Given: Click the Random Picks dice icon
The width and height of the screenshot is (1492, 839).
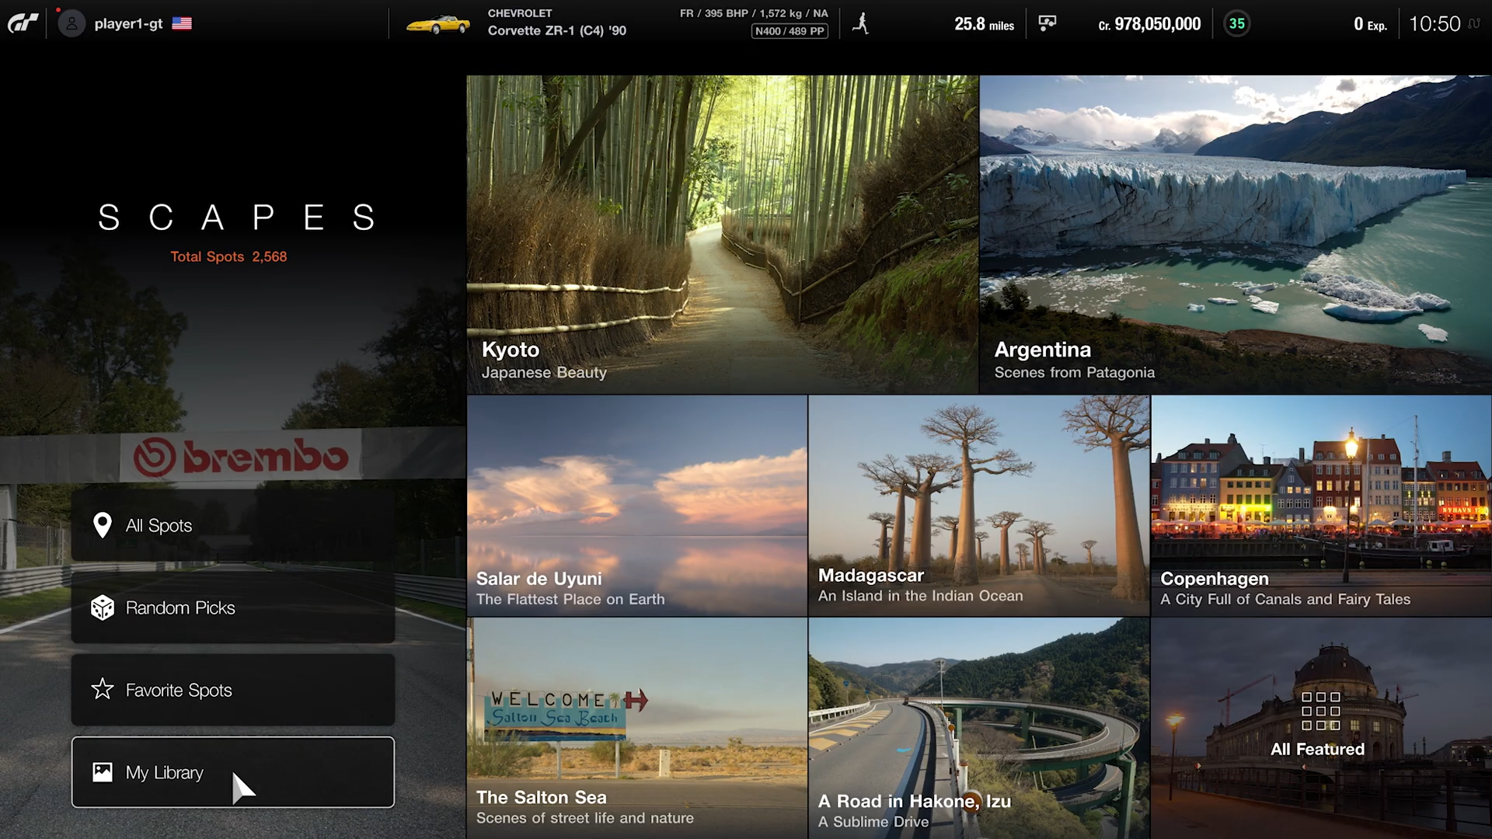Looking at the screenshot, I should coord(103,607).
